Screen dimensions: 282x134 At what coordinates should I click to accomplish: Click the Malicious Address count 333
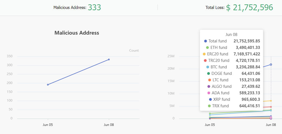click(94, 8)
